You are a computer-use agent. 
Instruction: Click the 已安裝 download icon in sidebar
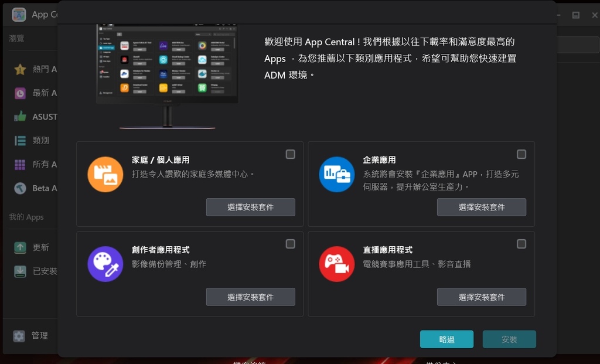(20, 271)
